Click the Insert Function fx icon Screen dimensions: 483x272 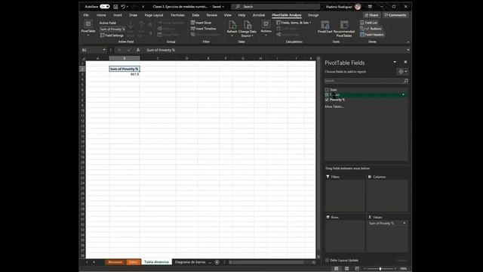click(x=137, y=50)
